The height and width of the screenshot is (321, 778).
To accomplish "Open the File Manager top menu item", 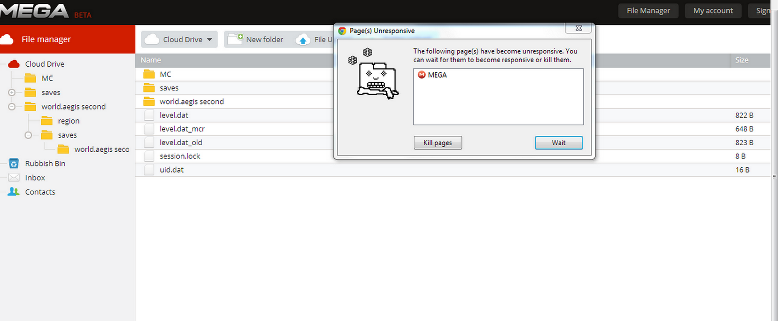I will pyautogui.click(x=648, y=10).
